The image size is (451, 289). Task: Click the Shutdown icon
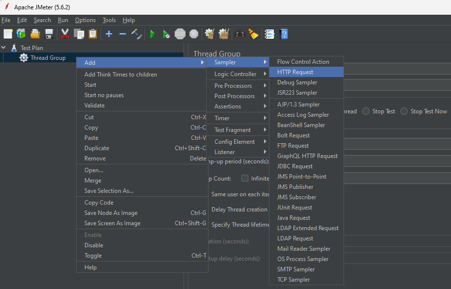194,34
